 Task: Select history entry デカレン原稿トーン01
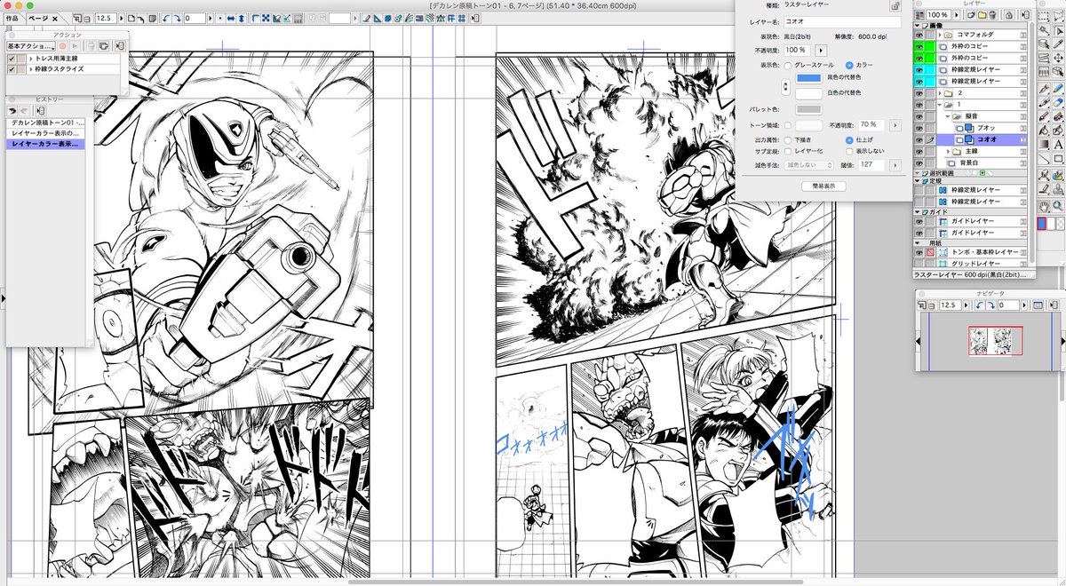point(47,123)
